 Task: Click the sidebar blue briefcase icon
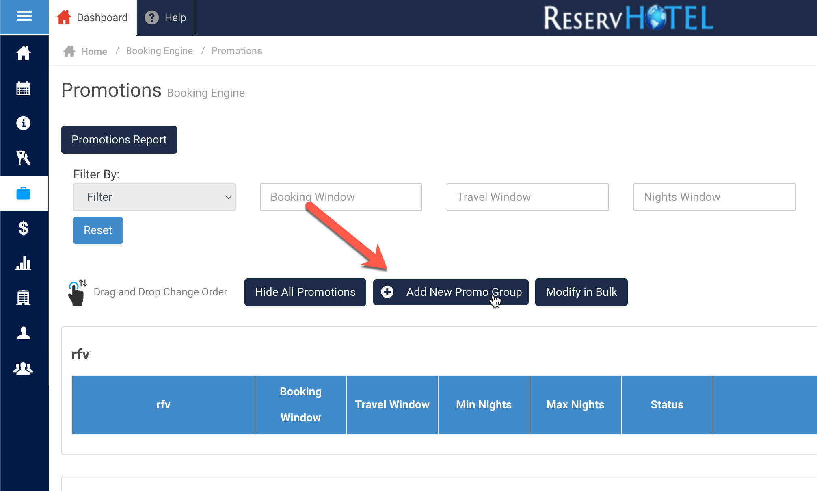point(24,193)
